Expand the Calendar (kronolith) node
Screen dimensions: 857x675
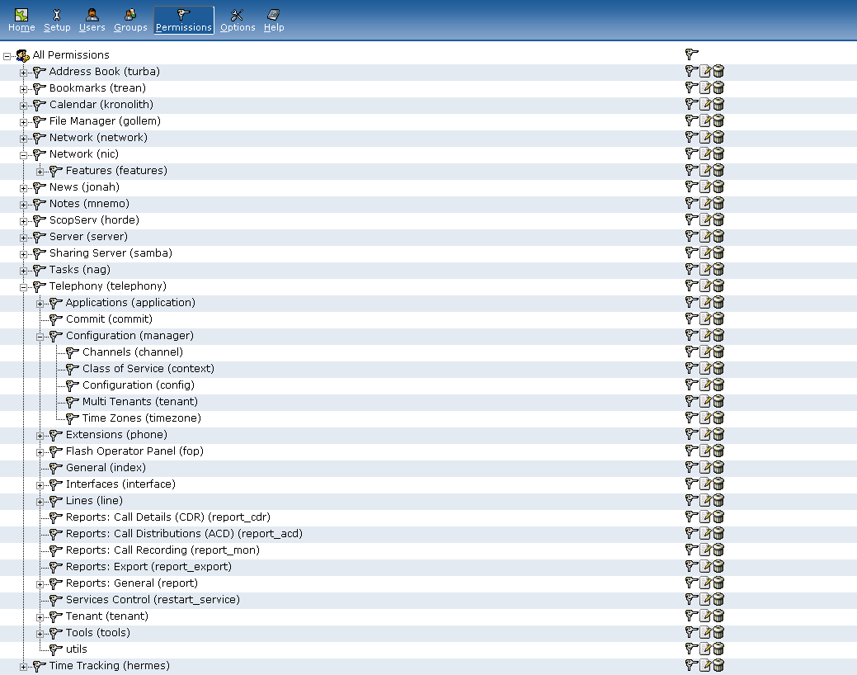click(23, 106)
